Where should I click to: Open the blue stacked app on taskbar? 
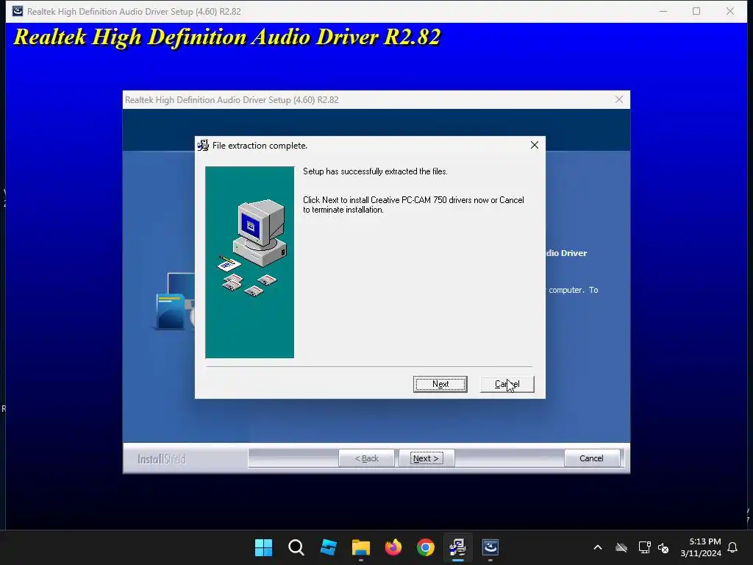pyautogui.click(x=329, y=547)
